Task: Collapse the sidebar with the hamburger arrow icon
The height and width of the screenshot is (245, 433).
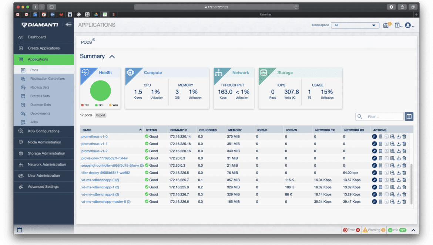Action: point(68,24)
